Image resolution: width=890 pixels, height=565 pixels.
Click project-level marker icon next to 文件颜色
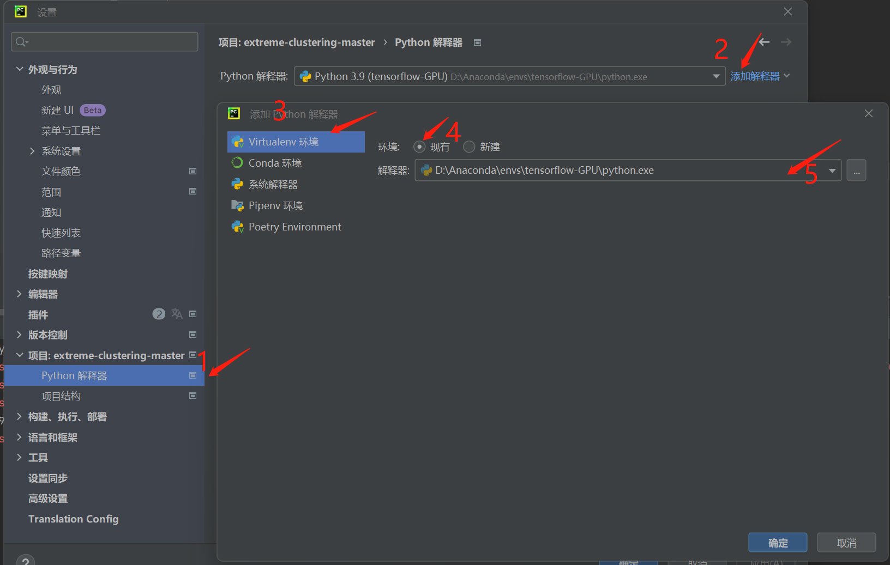(x=193, y=171)
